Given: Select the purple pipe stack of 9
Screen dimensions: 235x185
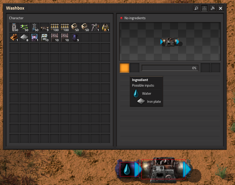Looking at the screenshot, I should 75,38.
